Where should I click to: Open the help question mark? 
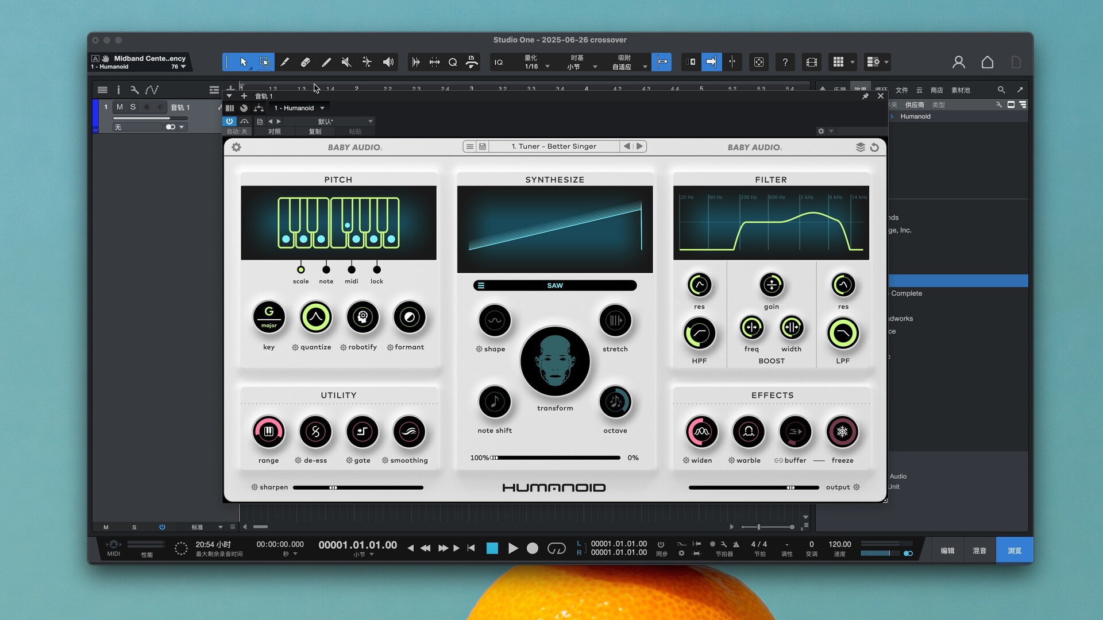pyautogui.click(x=785, y=62)
